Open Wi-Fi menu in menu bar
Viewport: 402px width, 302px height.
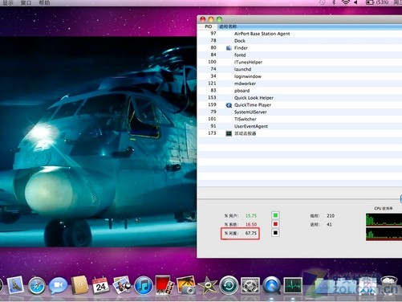[346, 2]
